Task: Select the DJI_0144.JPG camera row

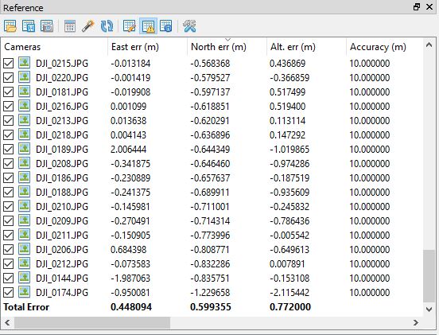Action: click(x=212, y=279)
